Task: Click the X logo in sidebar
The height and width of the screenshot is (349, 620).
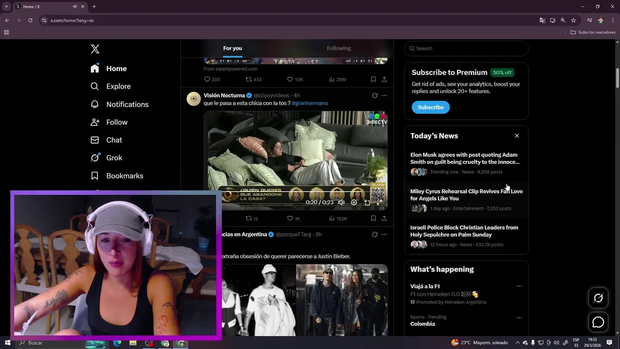Action: click(95, 49)
